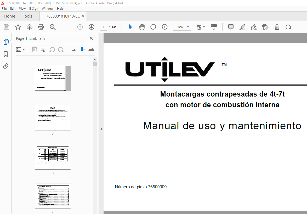Screen dimensions: 307x214
Task: Click thumbnails scrollbar up arrow
Action: coord(95,60)
